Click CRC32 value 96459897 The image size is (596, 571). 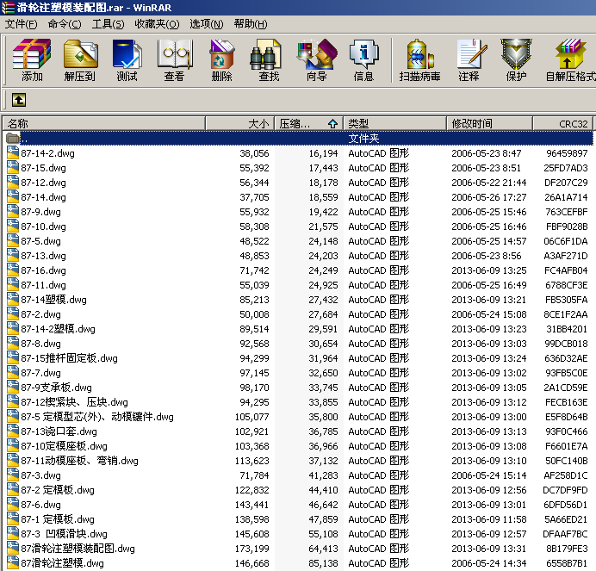click(x=567, y=153)
